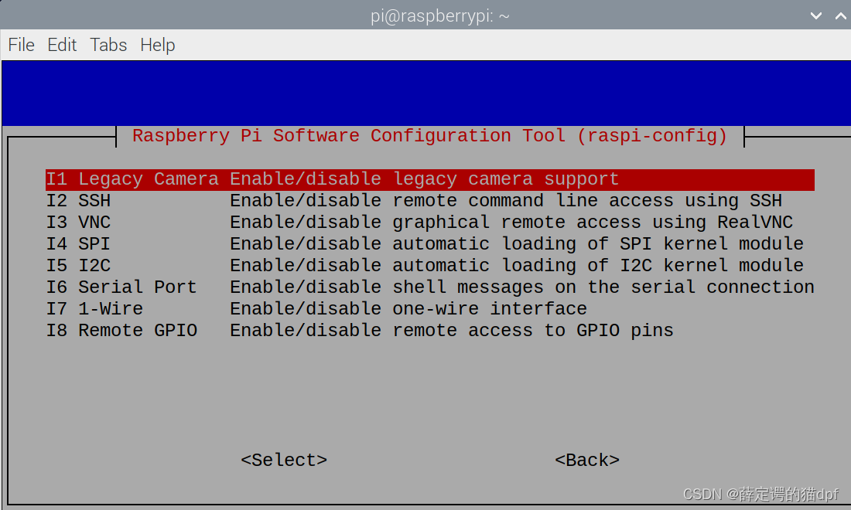This screenshot has height=510, width=851.
Task: Open the Edit menu
Action: (62, 45)
